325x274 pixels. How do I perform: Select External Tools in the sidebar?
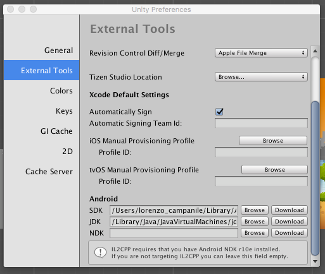(x=41, y=70)
